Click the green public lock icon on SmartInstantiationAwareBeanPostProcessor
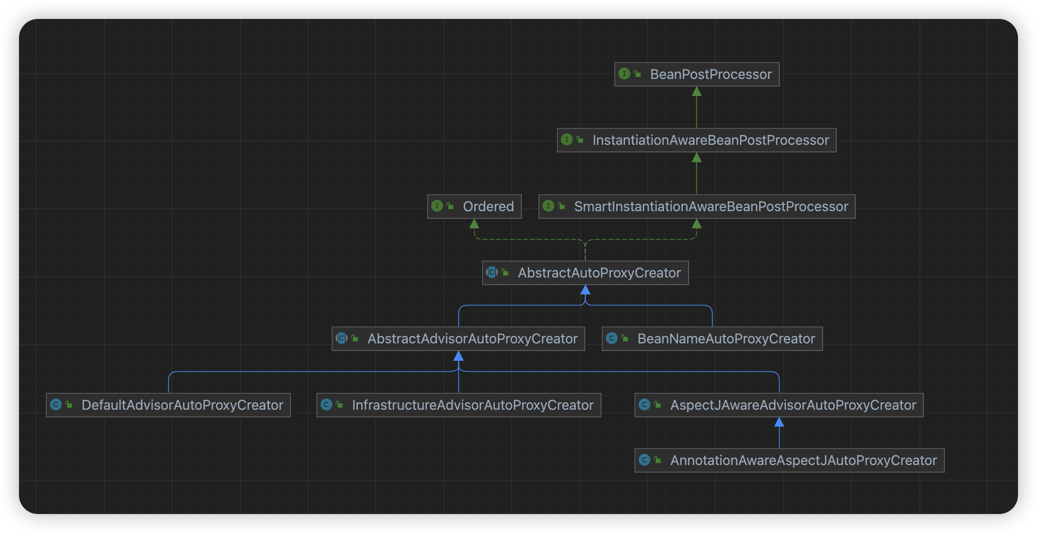Image resolution: width=1037 pixels, height=533 pixels. [561, 206]
